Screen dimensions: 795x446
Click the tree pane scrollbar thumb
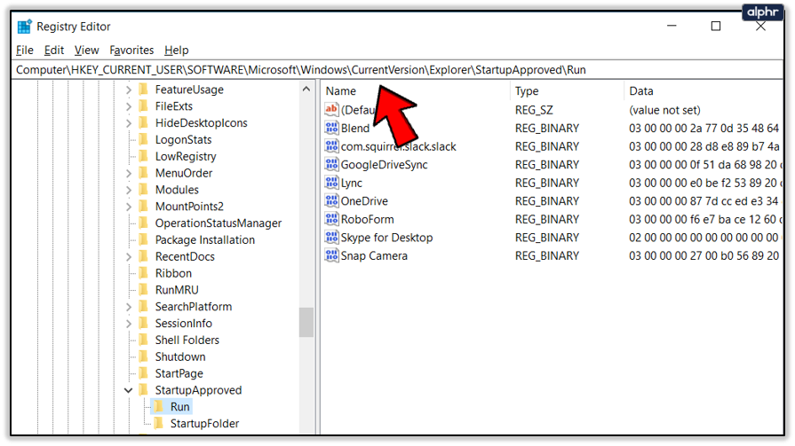pyautogui.click(x=306, y=322)
